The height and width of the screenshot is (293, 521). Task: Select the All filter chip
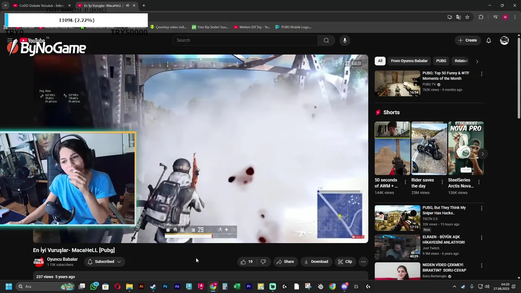380,61
